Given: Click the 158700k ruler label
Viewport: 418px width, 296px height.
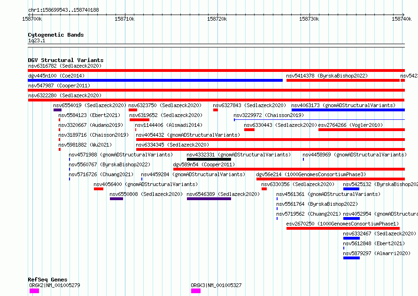Looking at the screenshot, I should point(32,19).
